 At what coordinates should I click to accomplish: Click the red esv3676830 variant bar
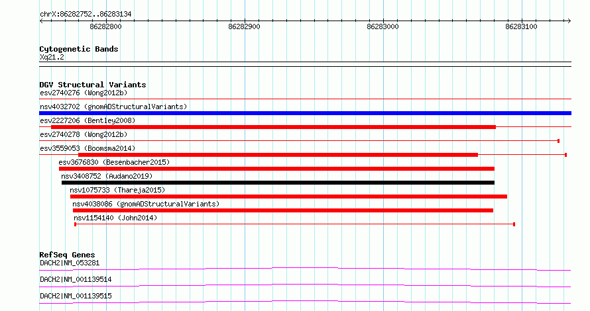(276, 169)
